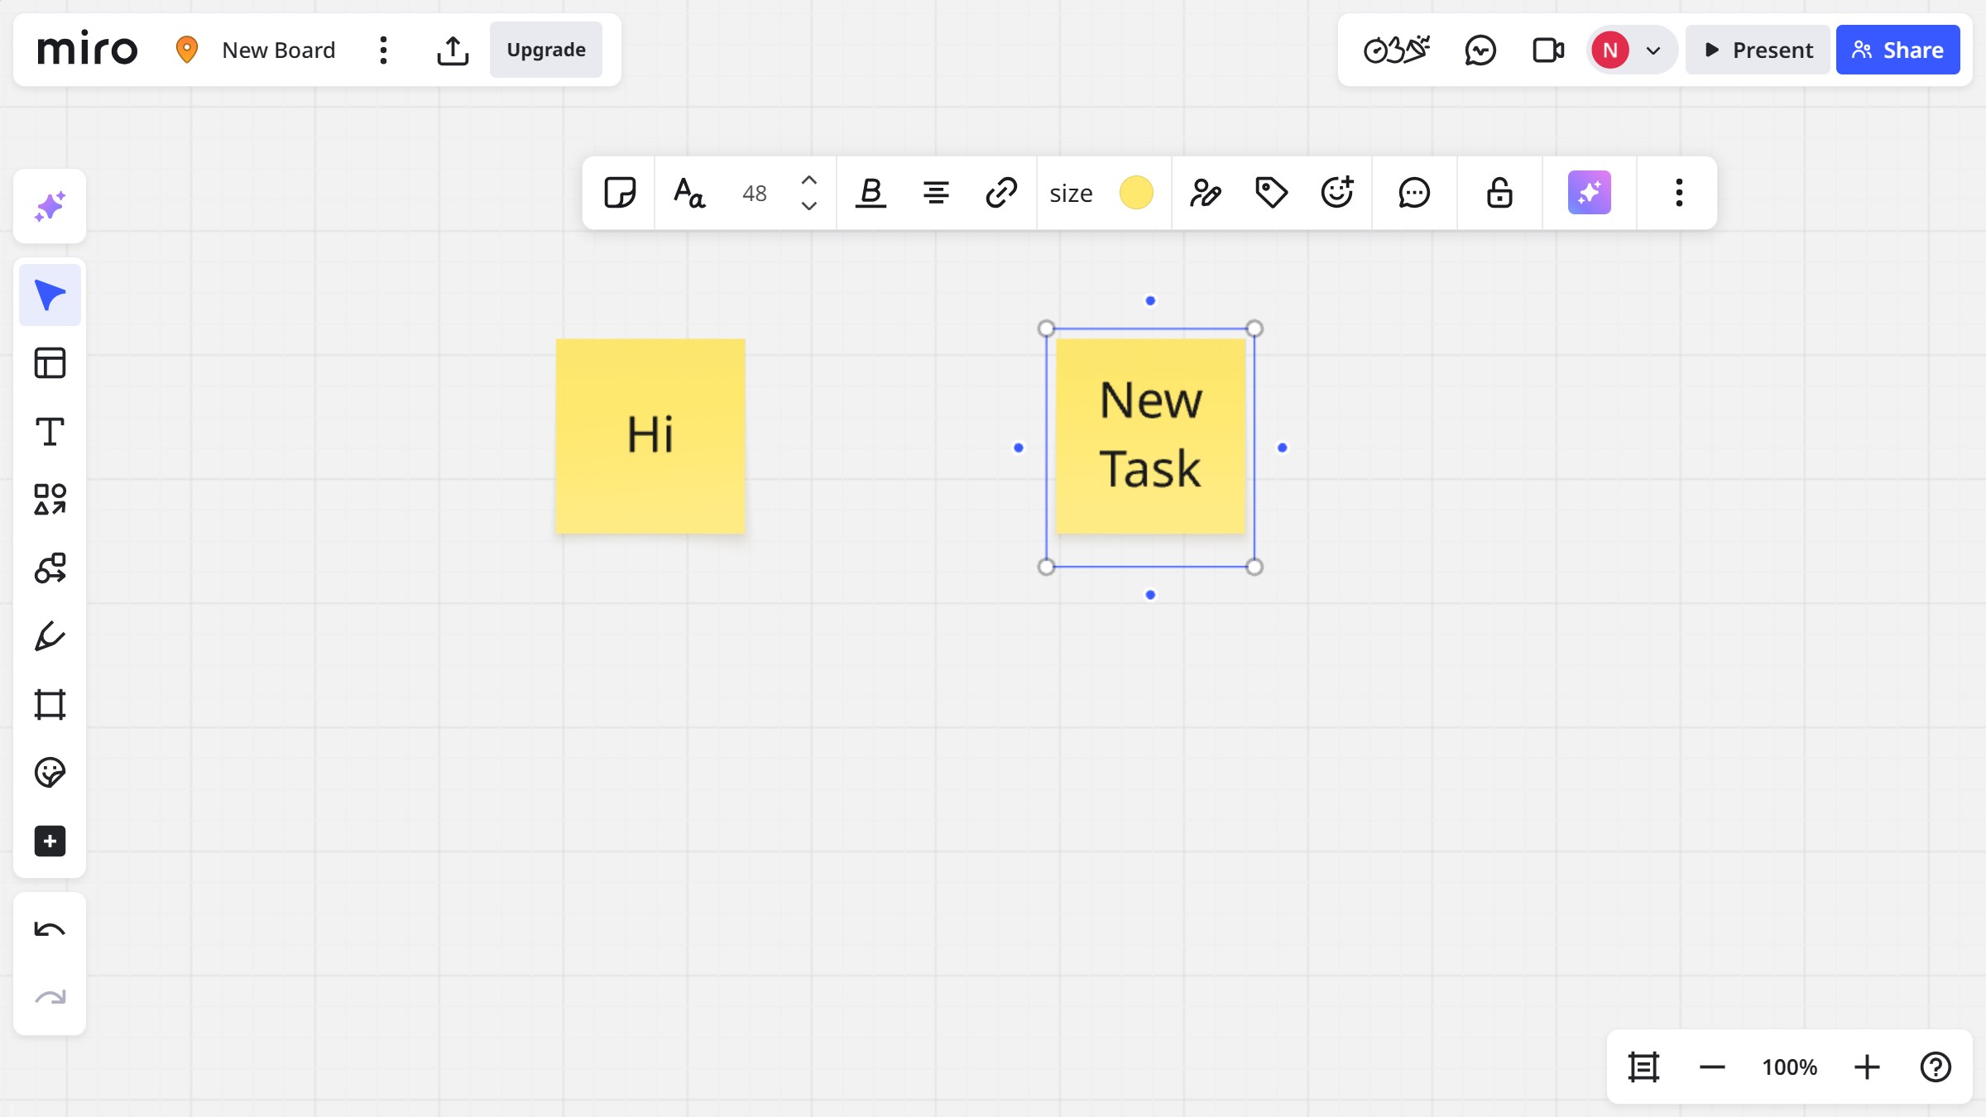Open the Templates panel icon
1986x1117 pixels.
(50, 363)
